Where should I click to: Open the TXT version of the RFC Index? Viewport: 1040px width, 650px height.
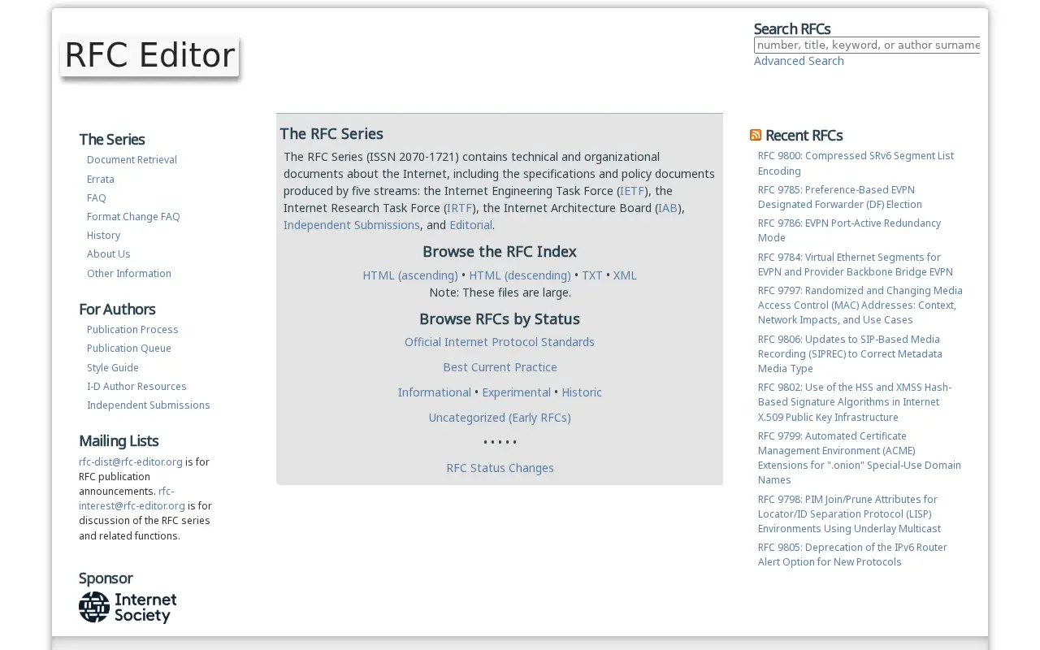pyautogui.click(x=592, y=275)
